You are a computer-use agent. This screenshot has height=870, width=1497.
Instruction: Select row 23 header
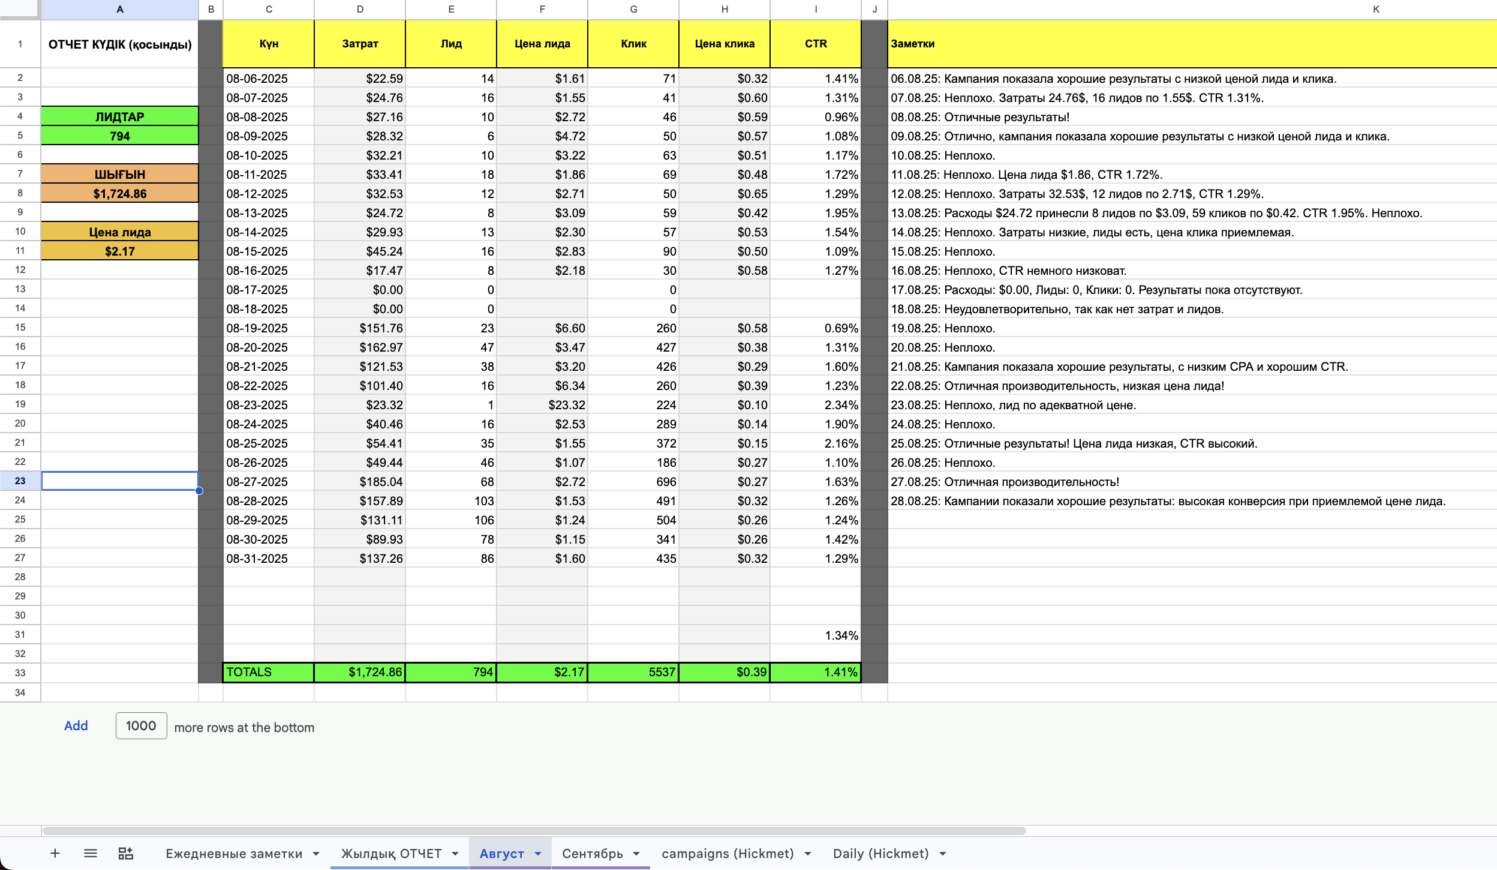pos(20,481)
